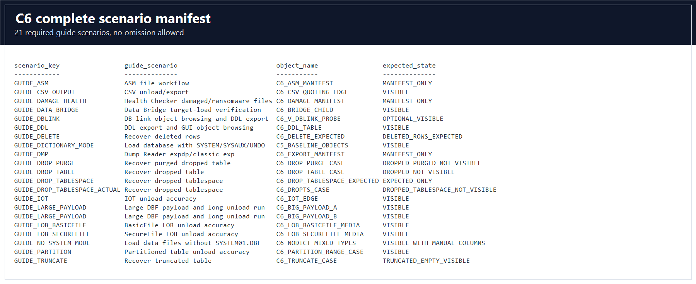Select 'Health Checker damaged/ransomware files' text
The image size is (696, 284).
tap(198, 101)
